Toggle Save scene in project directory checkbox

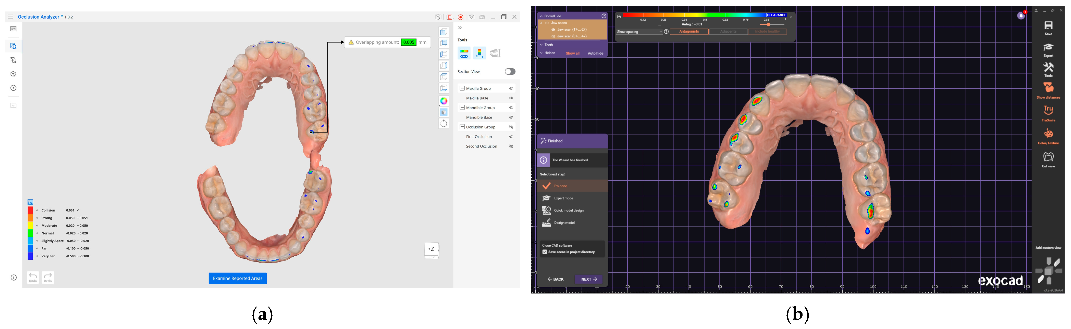(x=545, y=252)
